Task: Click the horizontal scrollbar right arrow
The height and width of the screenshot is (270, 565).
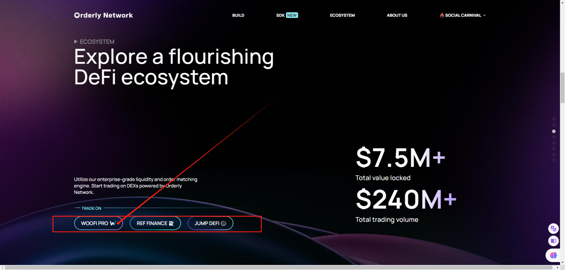Action: (557, 267)
